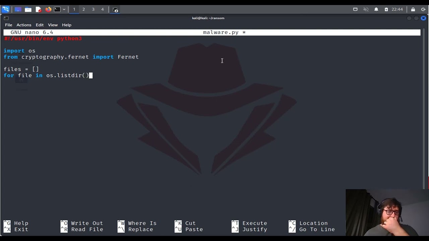Screen dimensions: 429x241
Task: Open the File menu
Action: pos(9,25)
